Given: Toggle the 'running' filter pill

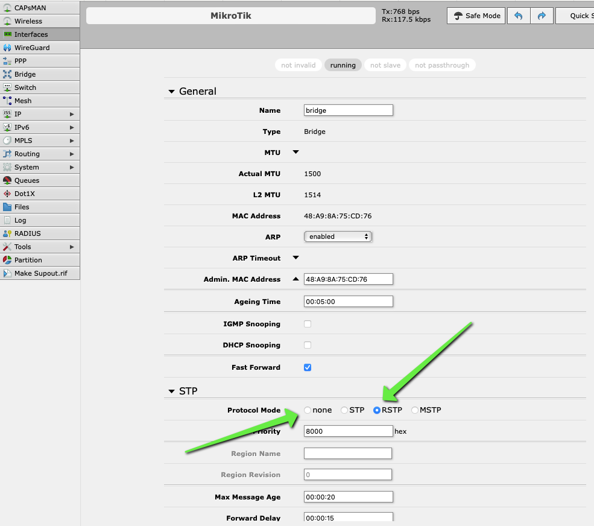Looking at the screenshot, I should [x=343, y=65].
